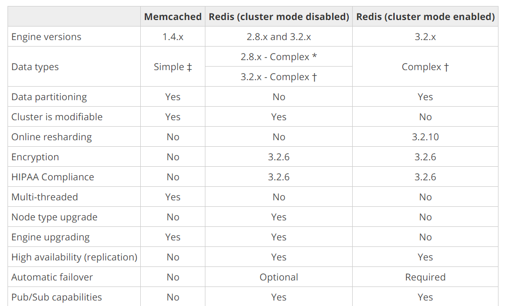Select the Engine versions row label

(x=46, y=37)
